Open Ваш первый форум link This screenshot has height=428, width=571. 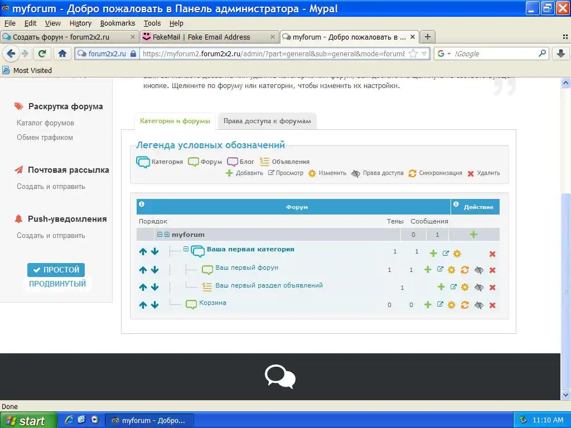point(247,267)
